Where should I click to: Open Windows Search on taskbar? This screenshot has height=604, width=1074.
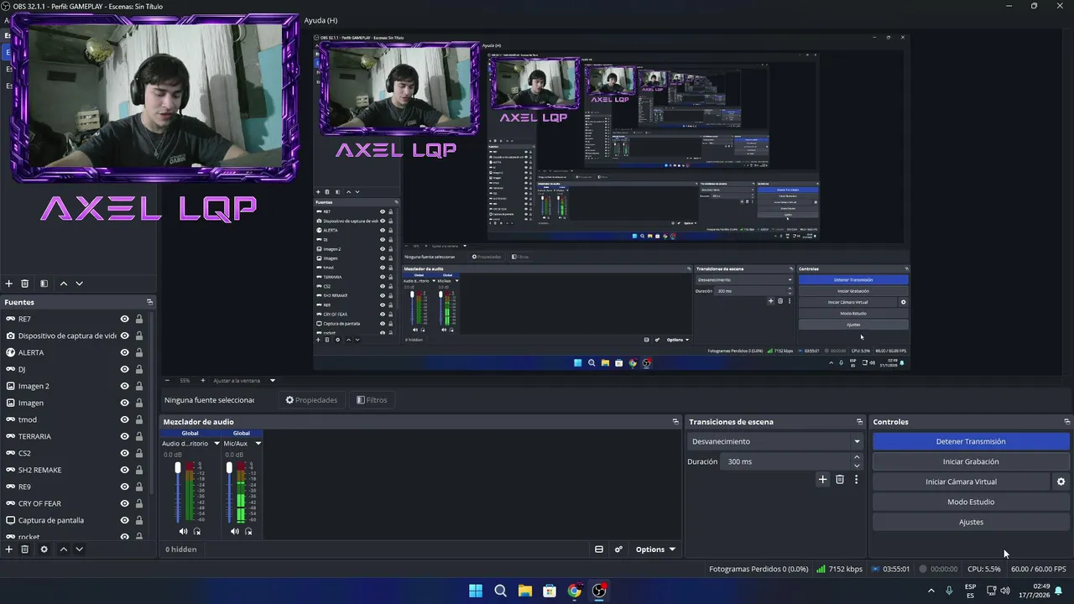pos(500,591)
